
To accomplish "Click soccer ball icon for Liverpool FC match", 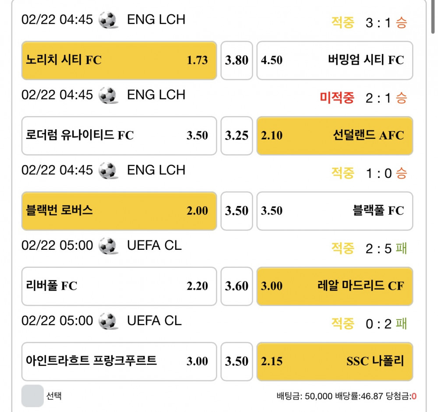I will coord(108,246).
